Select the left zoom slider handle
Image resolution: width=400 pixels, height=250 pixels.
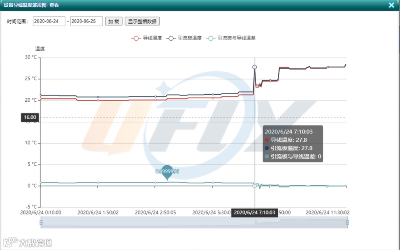coord(41,223)
